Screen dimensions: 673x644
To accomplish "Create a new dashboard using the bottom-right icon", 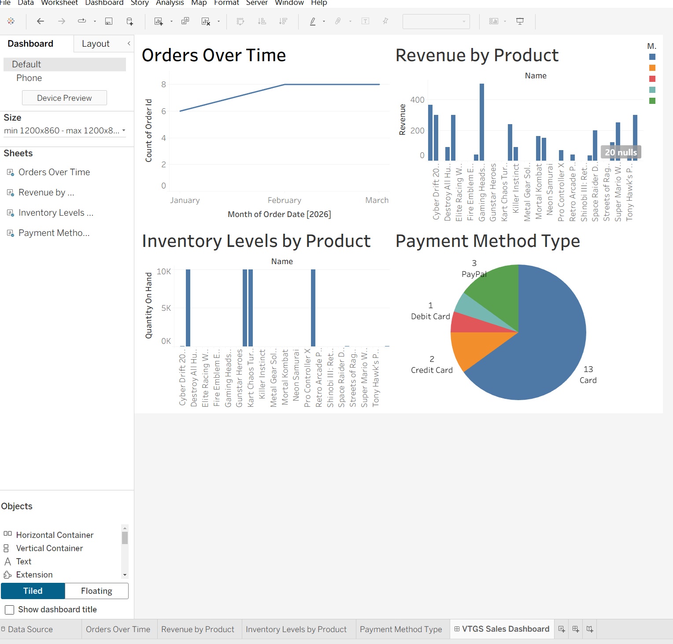I will tap(575, 629).
